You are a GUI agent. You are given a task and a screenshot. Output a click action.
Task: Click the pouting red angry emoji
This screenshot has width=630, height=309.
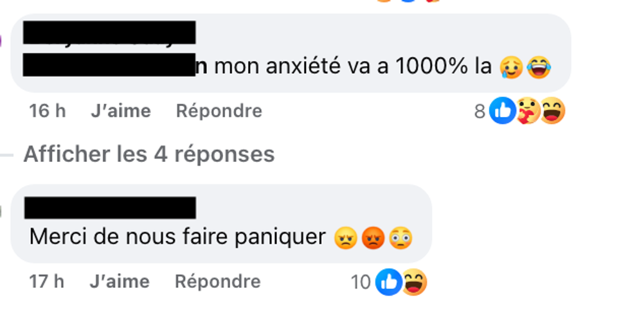point(373,238)
